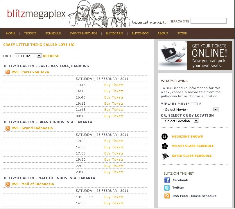This screenshot has height=209, width=235.
Task: Buy Tickets for 23:15 showtime
Action: tap(114, 172)
